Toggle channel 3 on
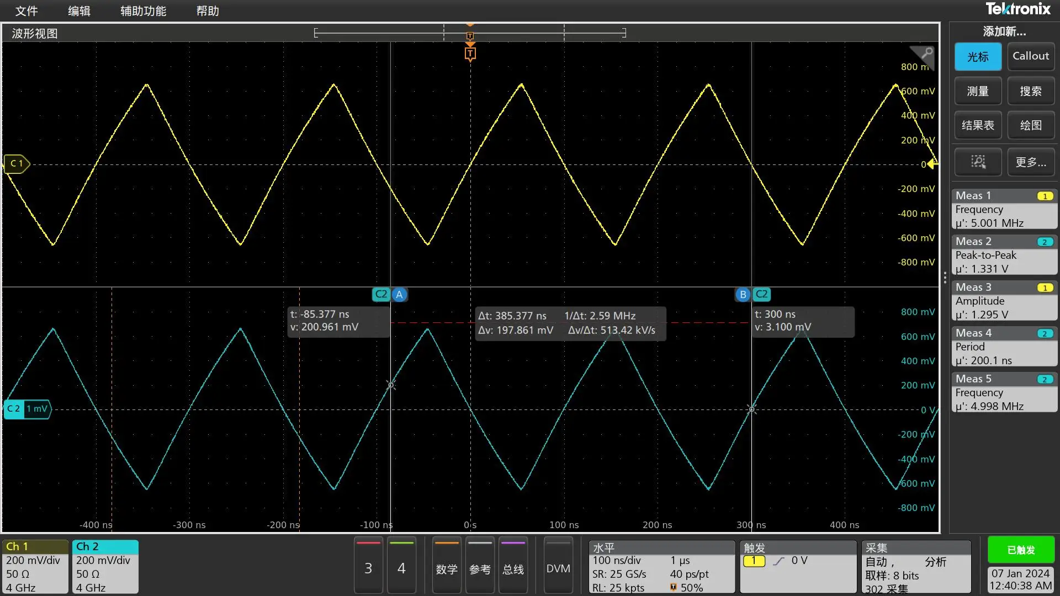The width and height of the screenshot is (1060, 596). pos(368,567)
